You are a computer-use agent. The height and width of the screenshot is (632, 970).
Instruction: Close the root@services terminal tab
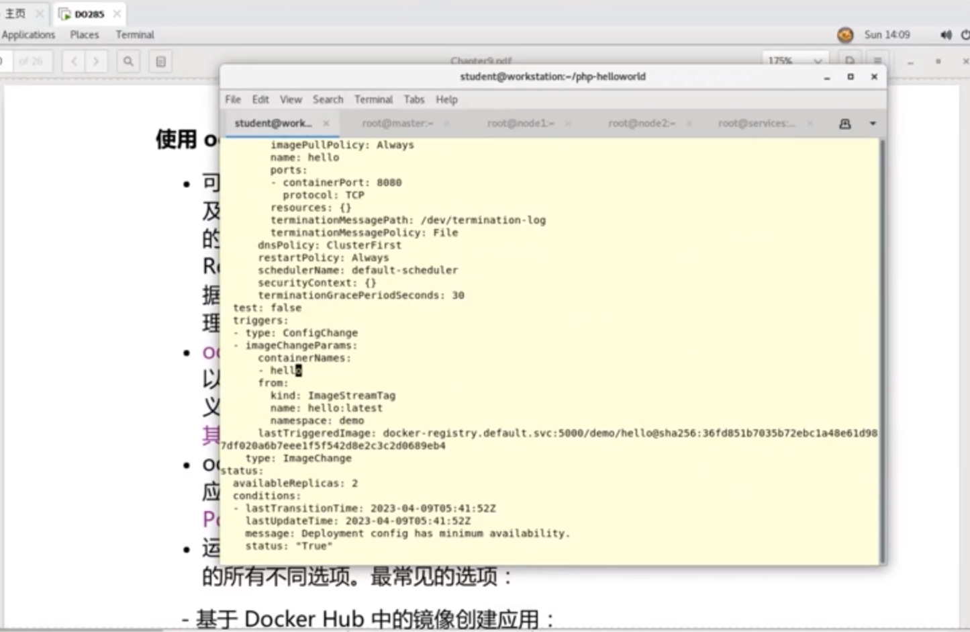pos(810,124)
